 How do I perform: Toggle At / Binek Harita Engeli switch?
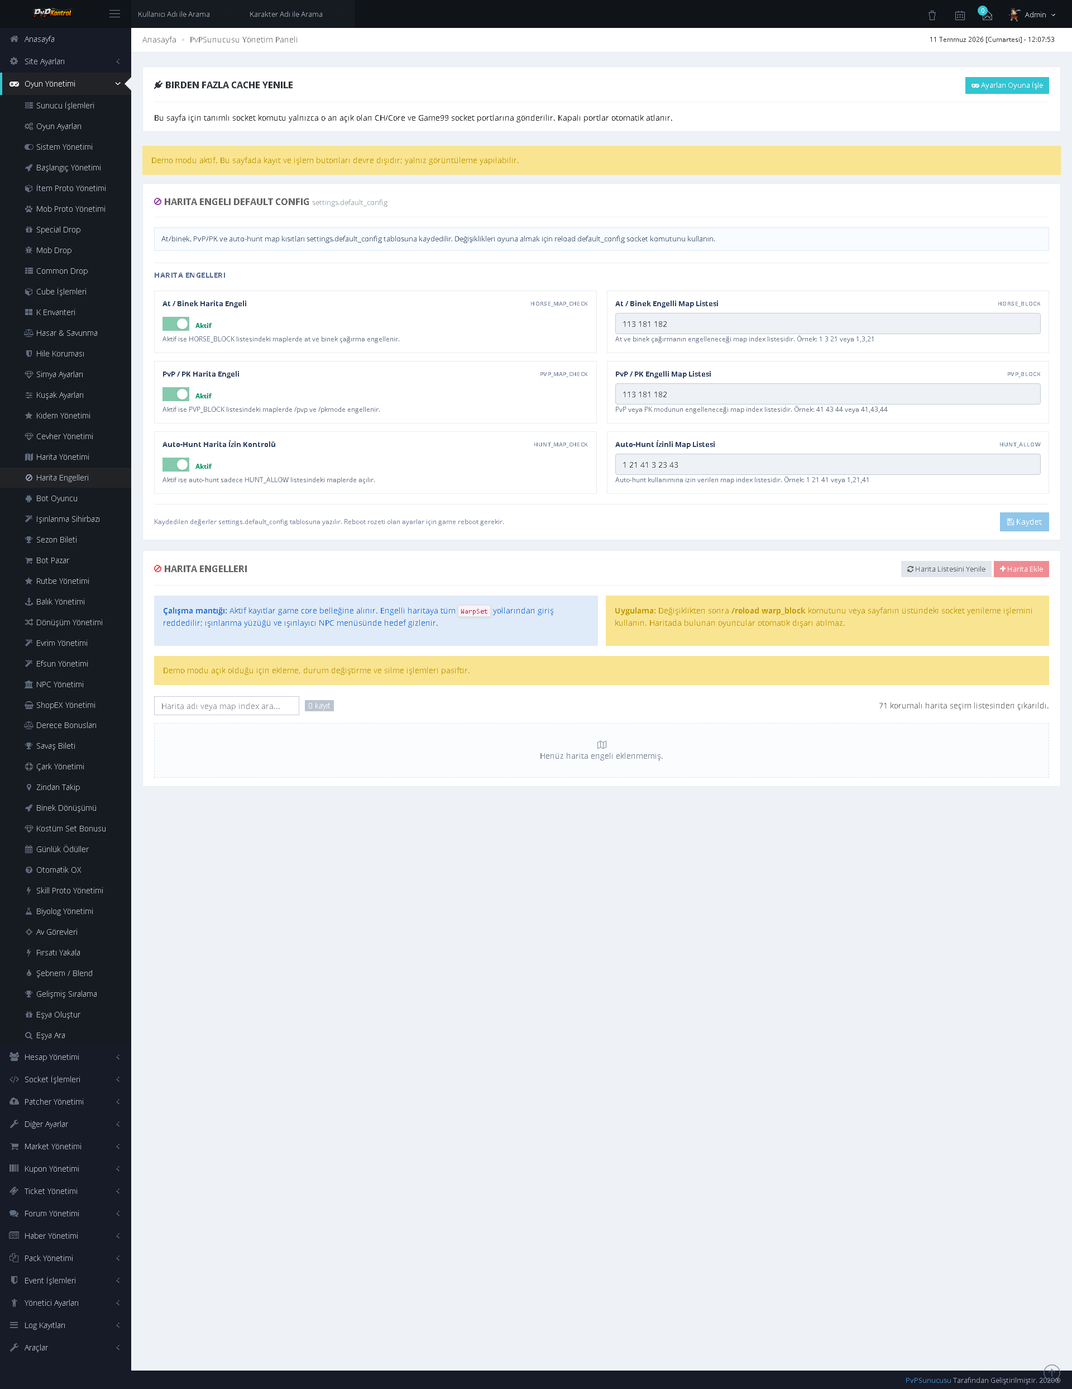coord(175,324)
